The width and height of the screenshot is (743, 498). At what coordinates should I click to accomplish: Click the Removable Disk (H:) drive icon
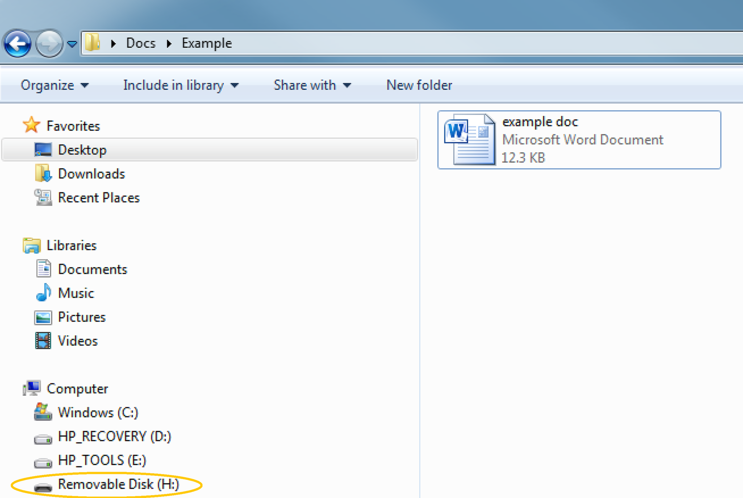click(x=43, y=487)
